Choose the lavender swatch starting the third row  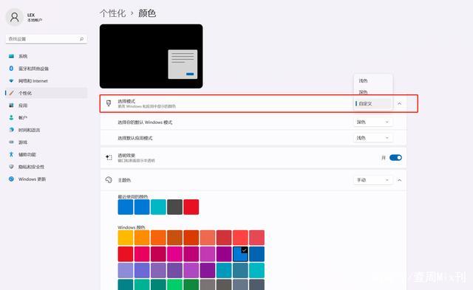tap(126, 270)
